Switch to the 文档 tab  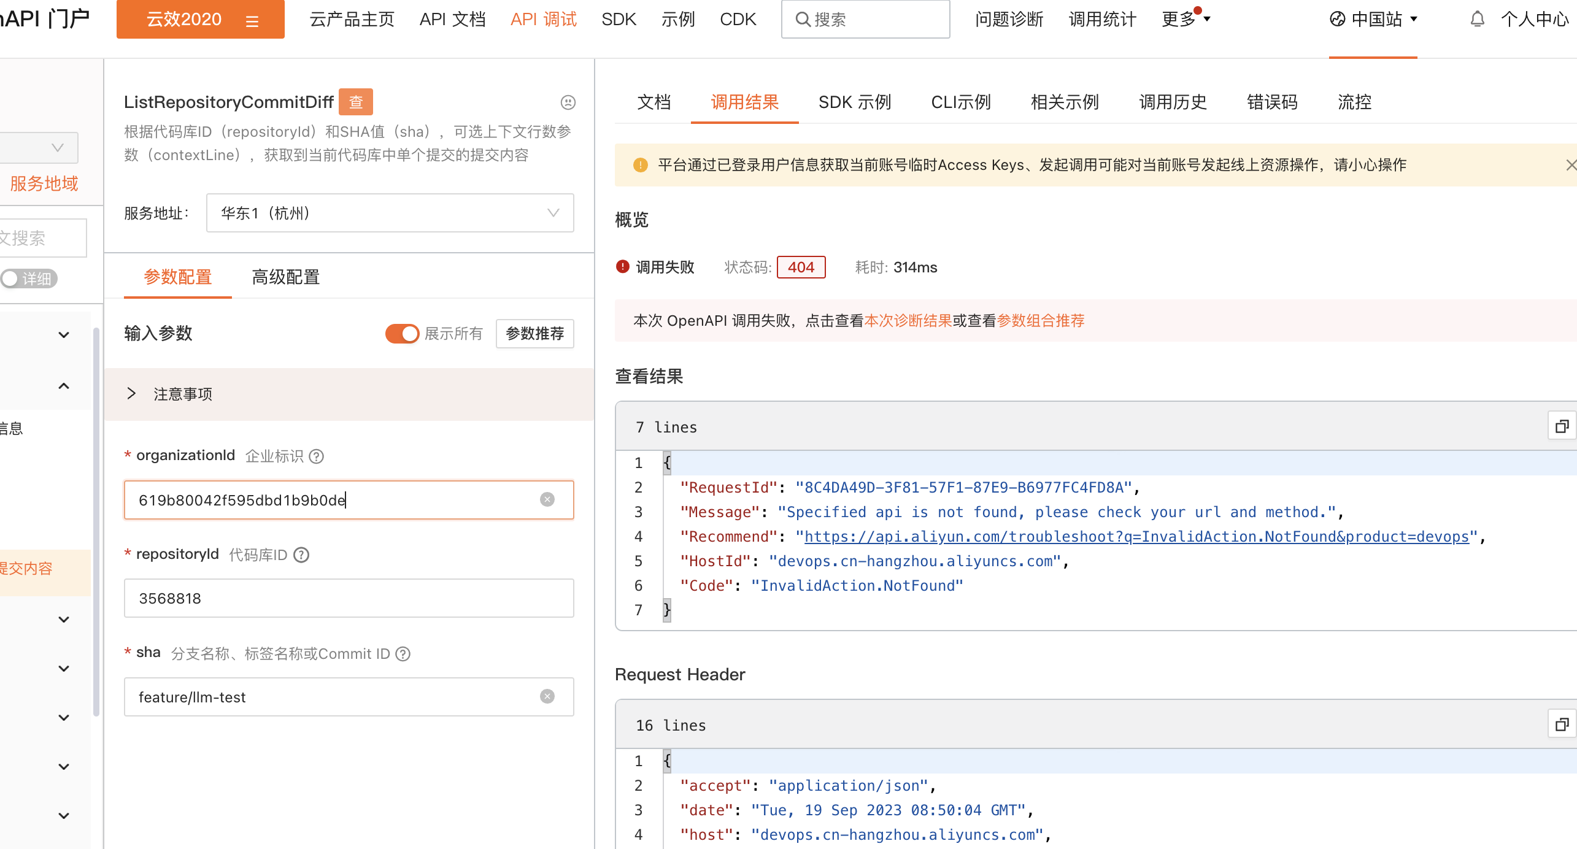click(x=654, y=102)
